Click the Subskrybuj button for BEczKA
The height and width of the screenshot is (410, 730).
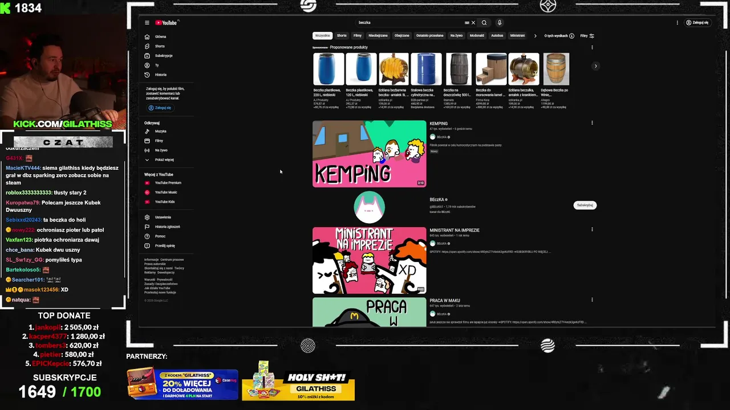point(585,205)
